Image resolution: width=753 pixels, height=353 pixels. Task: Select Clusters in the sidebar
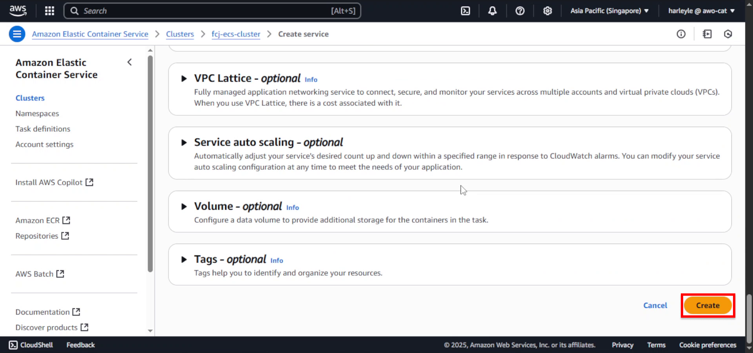[30, 98]
